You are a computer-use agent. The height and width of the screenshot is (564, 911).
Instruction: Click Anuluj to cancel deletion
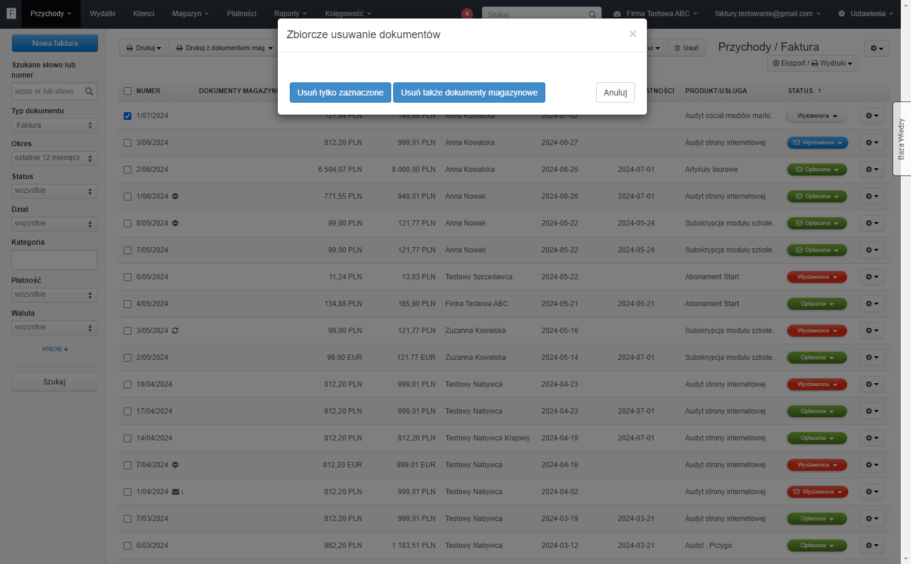tap(615, 93)
